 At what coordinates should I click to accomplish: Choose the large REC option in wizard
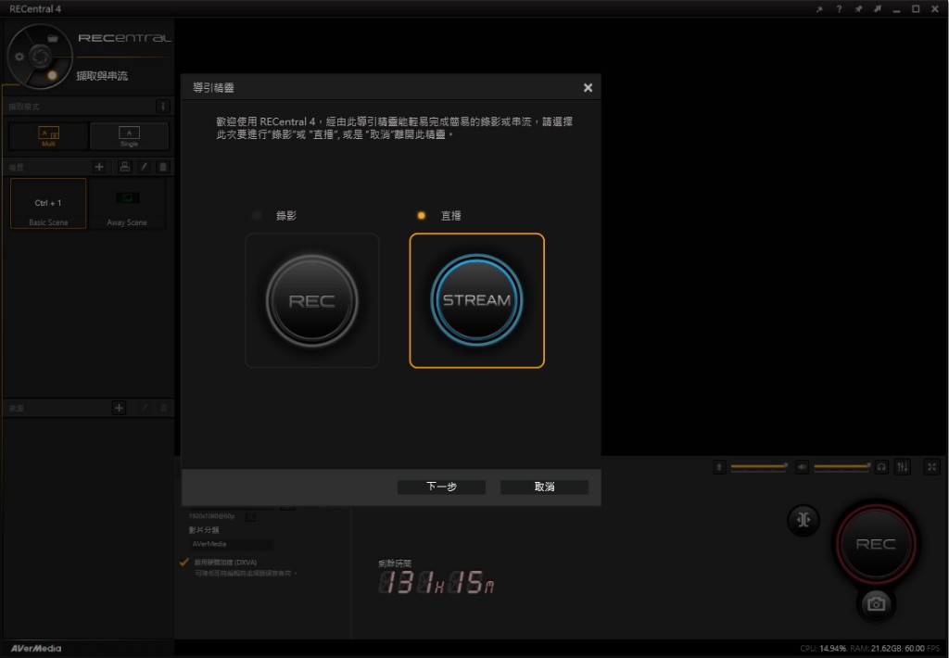pyautogui.click(x=312, y=301)
